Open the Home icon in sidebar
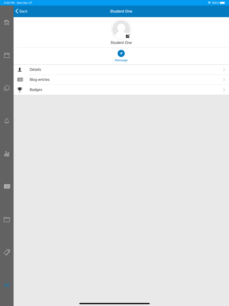Image resolution: width=229 pixels, height=306 pixels. 7,22
